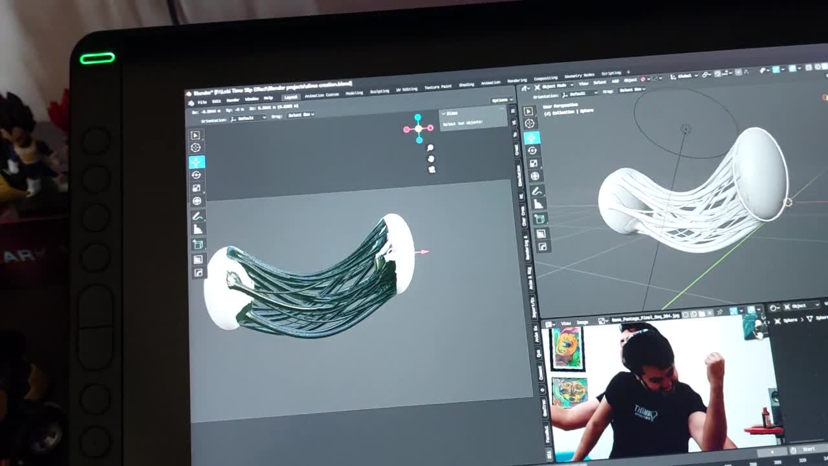Activate the Annotate tool
Viewport: 828px width, 466px height.
pos(197,215)
